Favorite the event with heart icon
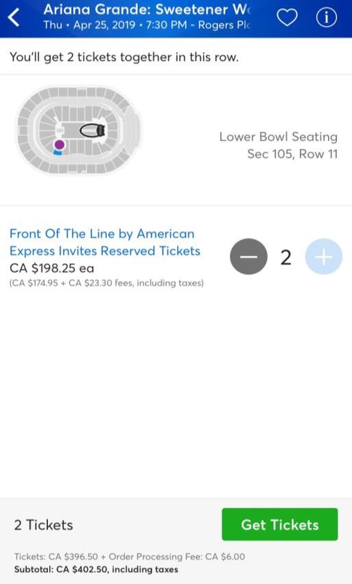 click(287, 17)
